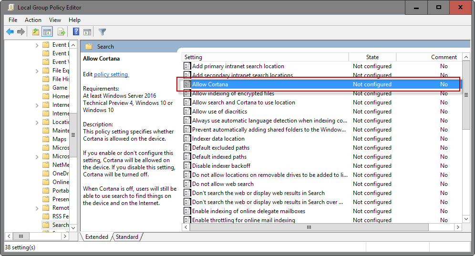Click policy icon beside Allow use of diacritics

tap(187, 112)
